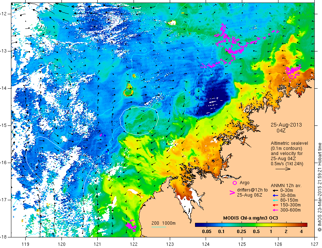Click the '-18' latitude axis label

coord(4,237)
